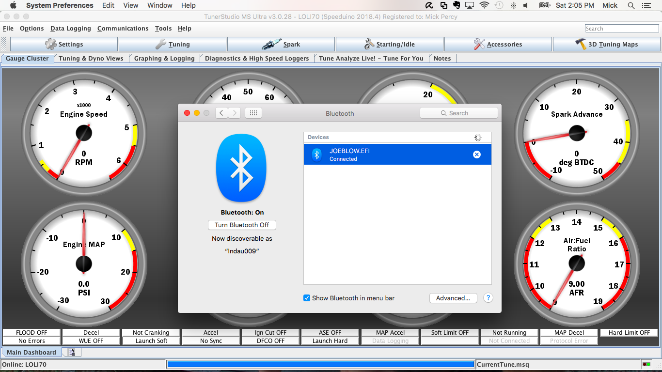Open the Accessories tools toolbar button
Image resolution: width=662 pixels, height=372 pixels.
pos(498,45)
